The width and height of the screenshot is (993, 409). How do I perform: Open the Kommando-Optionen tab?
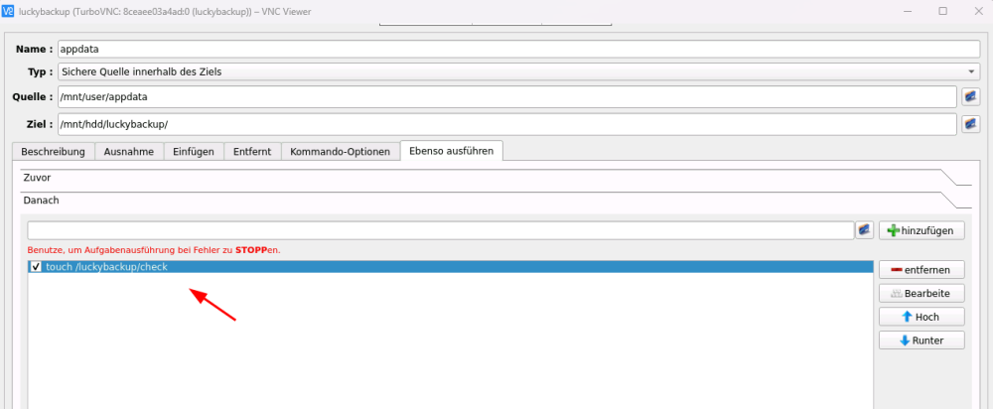pyautogui.click(x=340, y=152)
